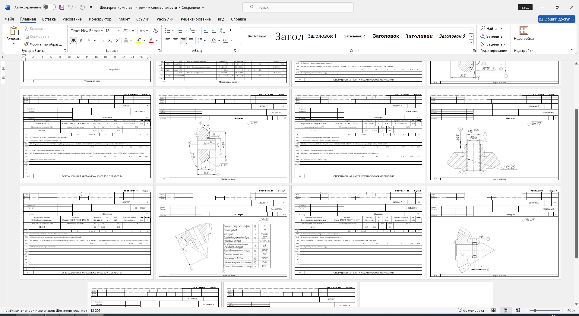Viewport: 579px width, 316px height.
Task: Toggle the Автосохранение switch
Action: (x=49, y=7)
